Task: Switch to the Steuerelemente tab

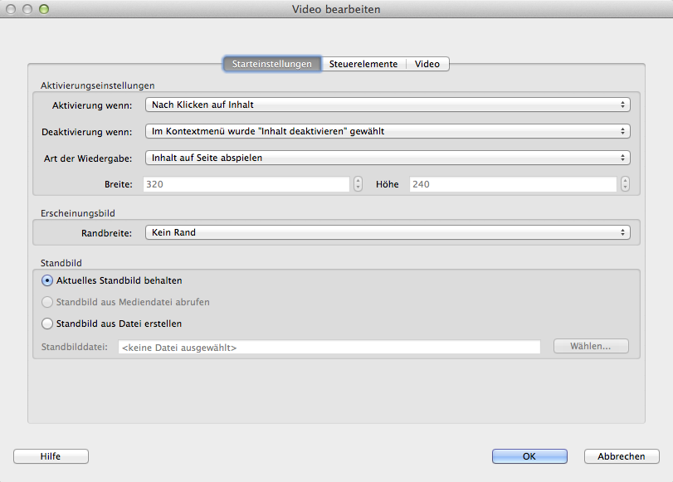Action: click(x=363, y=64)
